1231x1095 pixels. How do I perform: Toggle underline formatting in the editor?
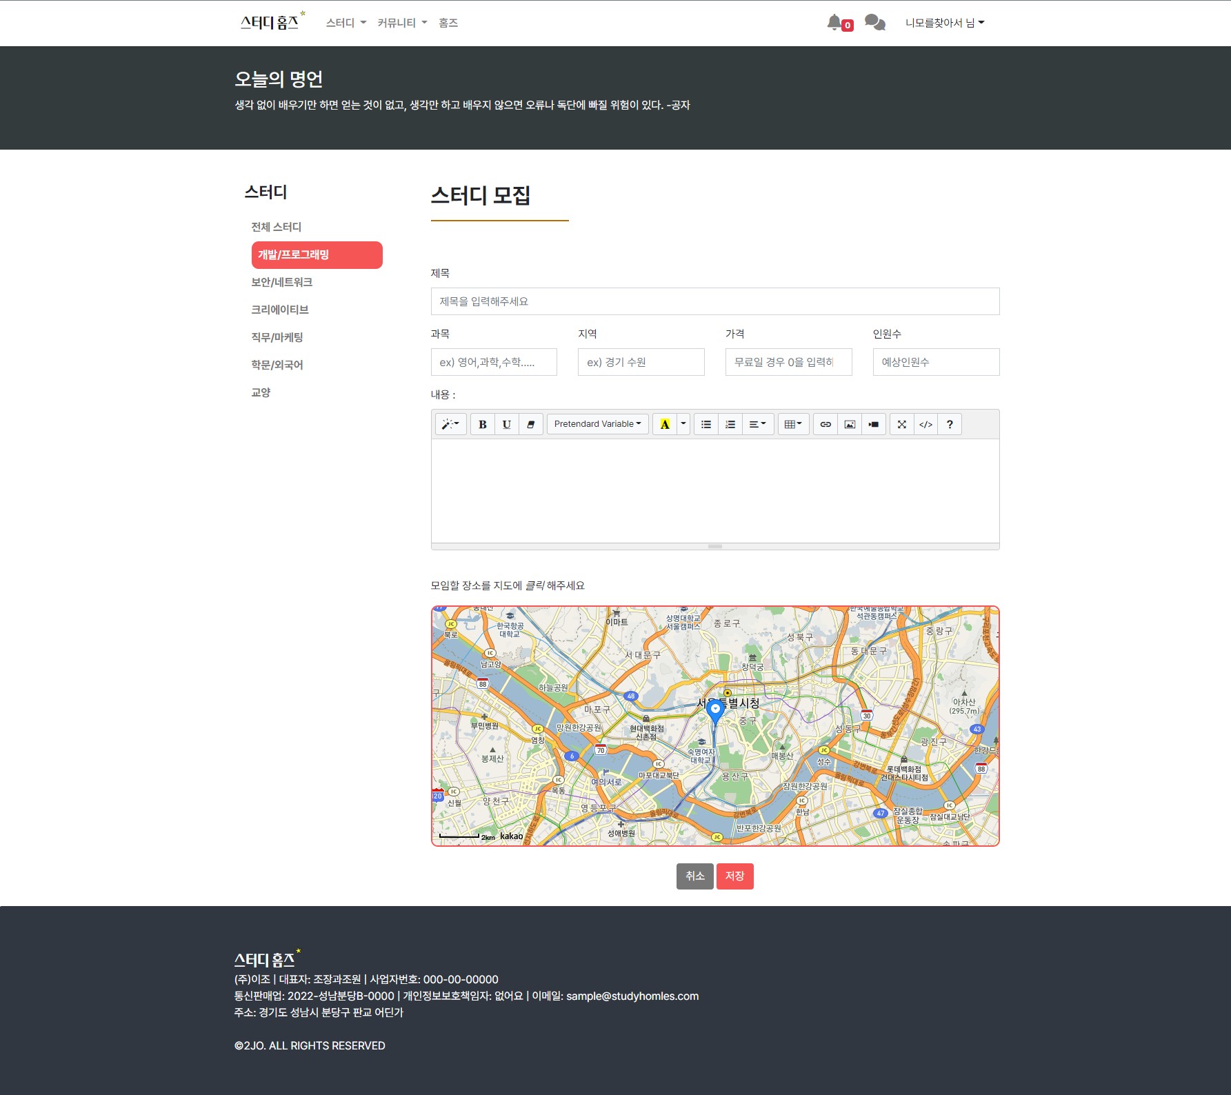pyautogui.click(x=506, y=424)
